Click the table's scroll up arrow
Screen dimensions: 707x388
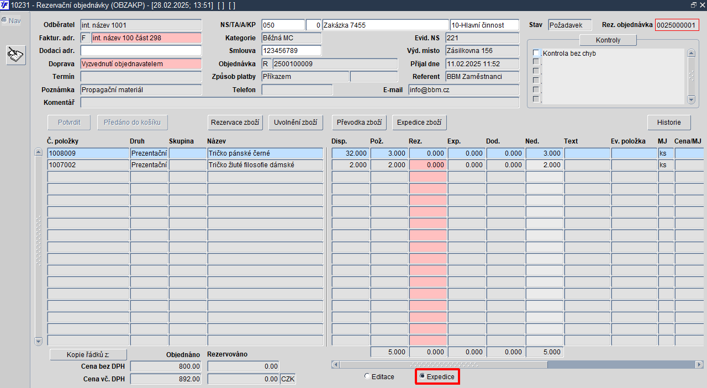coord(38,152)
